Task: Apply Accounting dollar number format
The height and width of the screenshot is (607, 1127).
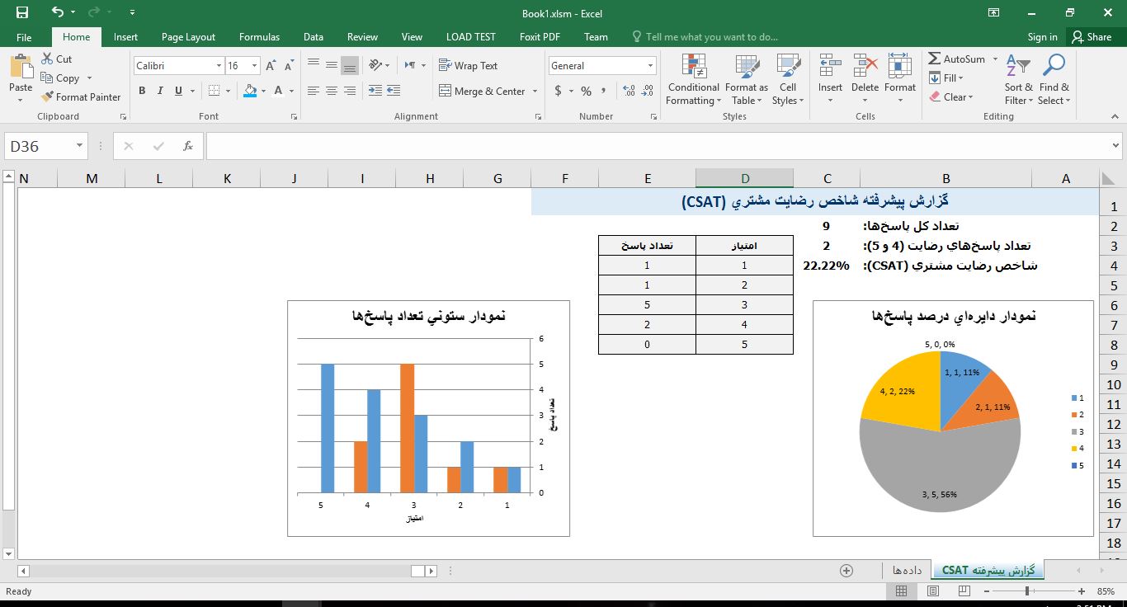Action: pos(559,91)
